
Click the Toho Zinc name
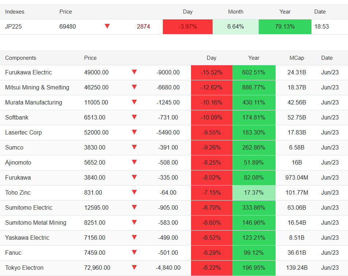pos(18,192)
